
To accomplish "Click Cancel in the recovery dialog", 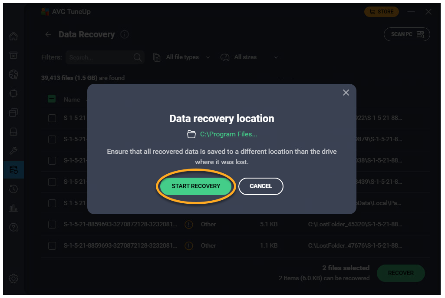I will coord(260,186).
